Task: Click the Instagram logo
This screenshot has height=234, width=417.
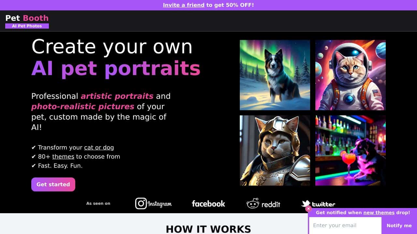Action: tap(153, 203)
